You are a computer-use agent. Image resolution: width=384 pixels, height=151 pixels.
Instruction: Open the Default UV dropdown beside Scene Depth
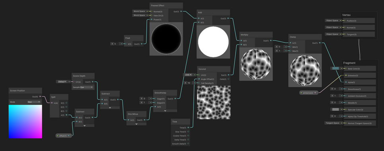click(x=62, y=82)
